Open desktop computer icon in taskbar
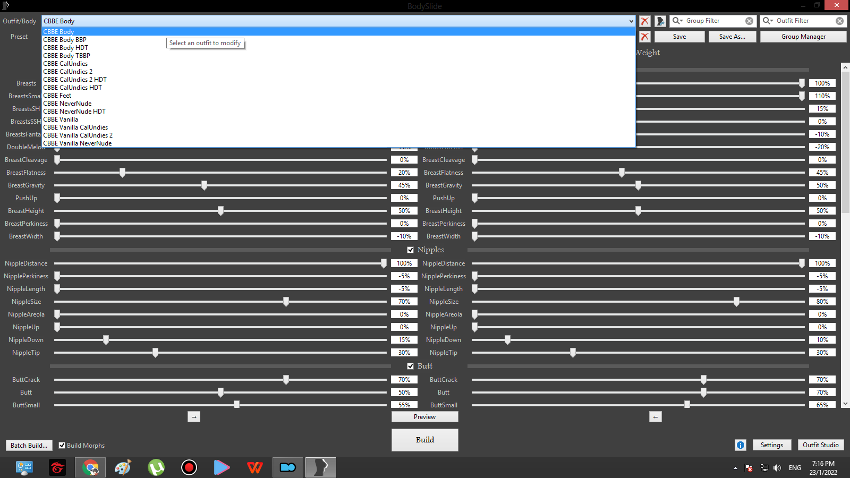 [x=24, y=467]
